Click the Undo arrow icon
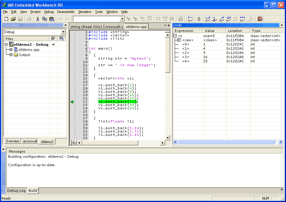 pyautogui.click(x=60, y=19)
